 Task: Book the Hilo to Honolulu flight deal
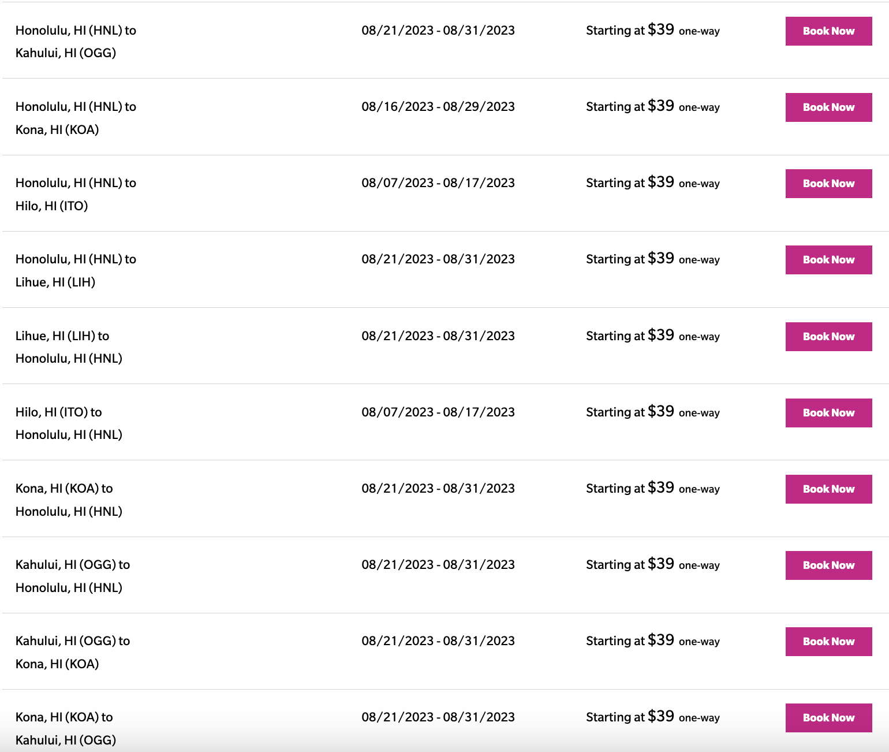(x=828, y=412)
